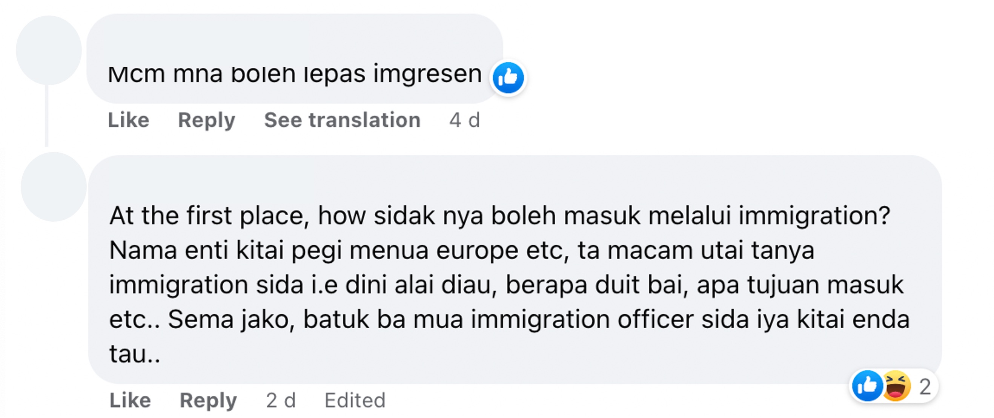Reply to the imgresen comment
Image resolution: width=994 pixels, height=418 pixels.
tap(206, 120)
